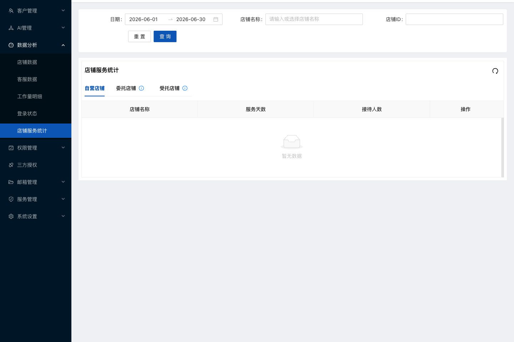The width and height of the screenshot is (514, 342).
Task: Click the 服务天数 column header
Action: (x=256, y=109)
